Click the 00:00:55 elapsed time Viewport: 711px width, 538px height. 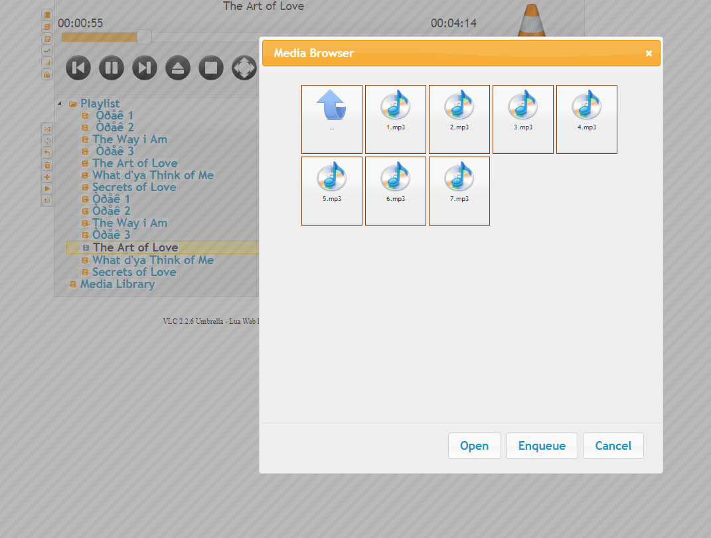click(x=80, y=23)
